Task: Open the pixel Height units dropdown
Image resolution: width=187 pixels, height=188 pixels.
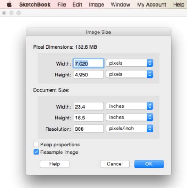Action: (129, 74)
